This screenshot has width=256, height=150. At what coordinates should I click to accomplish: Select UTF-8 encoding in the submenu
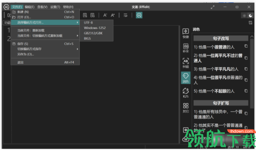(96, 22)
